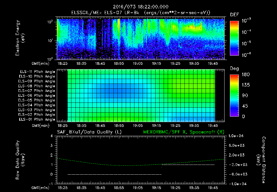Click the 10^0 energy tick label
This screenshot has width=277, height=192.
50,59
